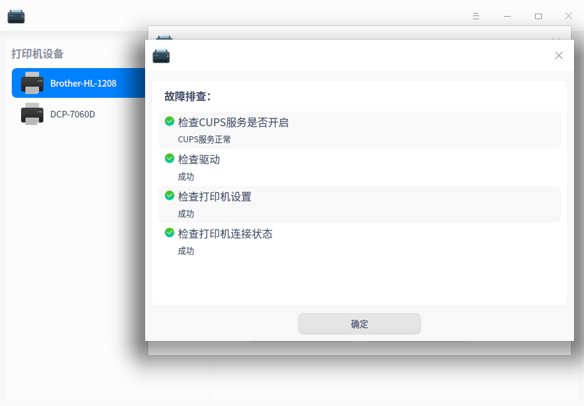Open the main window hamburger menu

pos(476,16)
